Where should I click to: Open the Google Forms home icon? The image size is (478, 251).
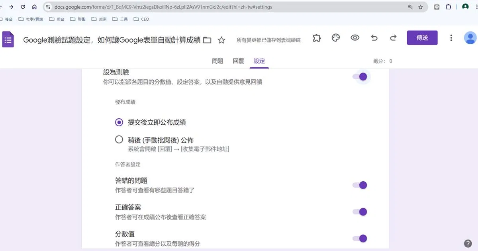coord(8,39)
